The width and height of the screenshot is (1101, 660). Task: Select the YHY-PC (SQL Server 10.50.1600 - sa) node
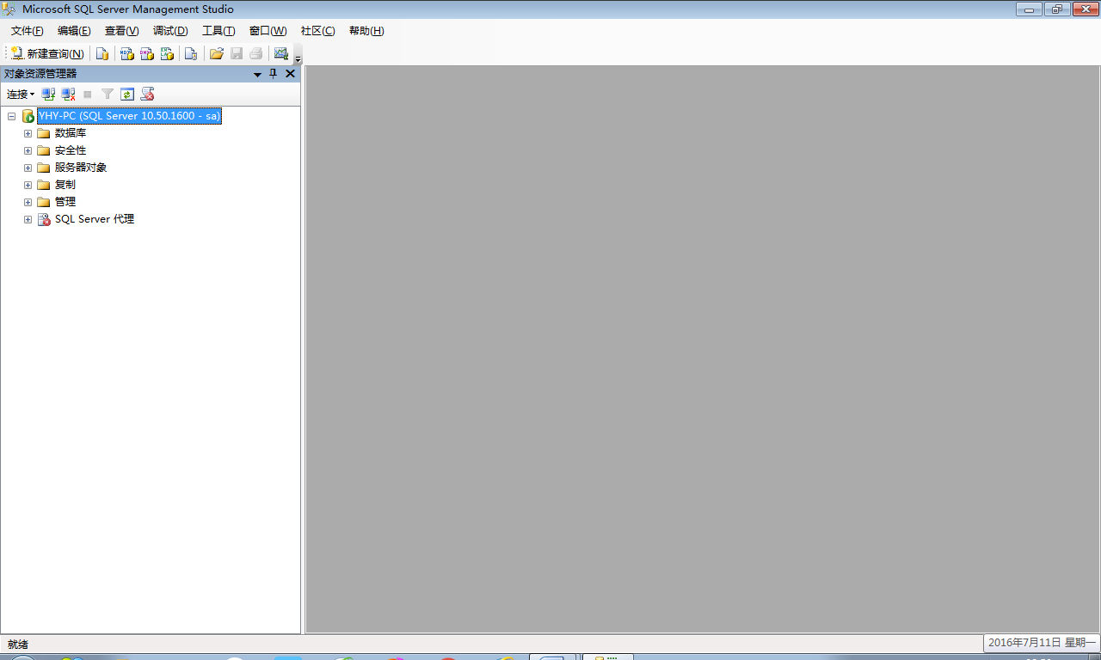coord(129,116)
